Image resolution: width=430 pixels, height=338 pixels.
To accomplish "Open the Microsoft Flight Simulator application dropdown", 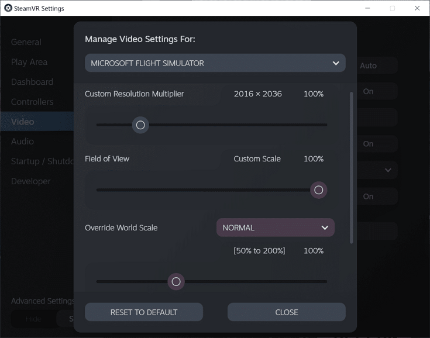I will point(215,63).
